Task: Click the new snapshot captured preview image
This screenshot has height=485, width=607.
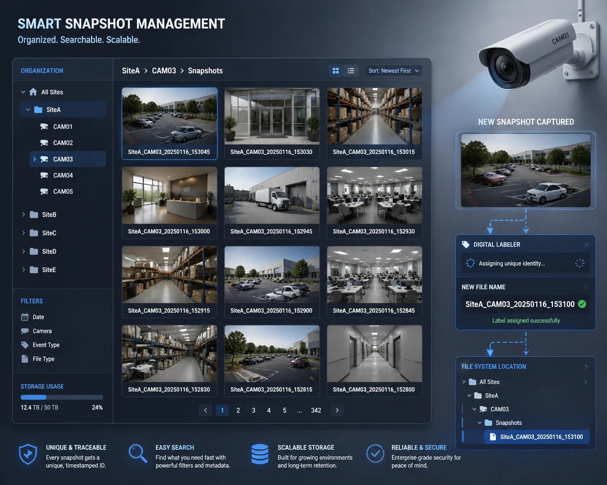Action: tap(526, 170)
